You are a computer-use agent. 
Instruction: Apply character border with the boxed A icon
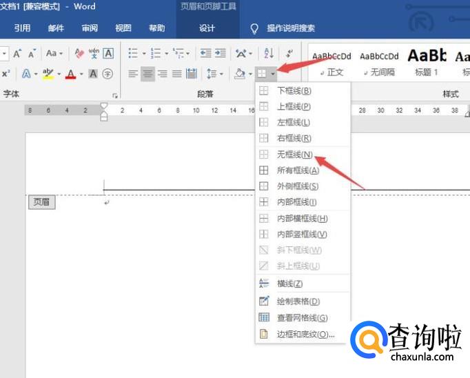[108, 53]
